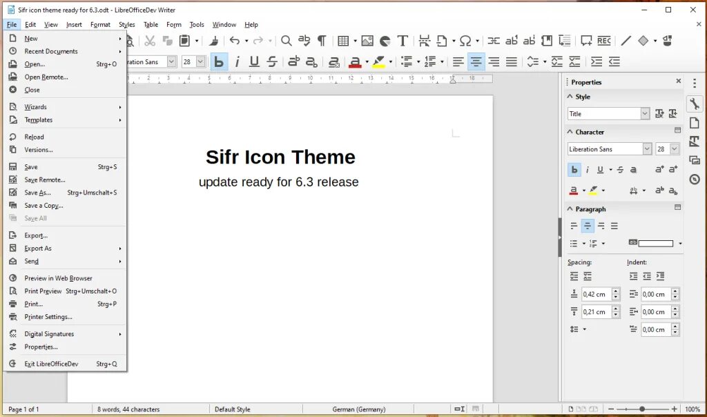Toggle Strikethrough in the formatting toolbar
Image resolution: width=707 pixels, height=417 pixels.
pos(272,61)
